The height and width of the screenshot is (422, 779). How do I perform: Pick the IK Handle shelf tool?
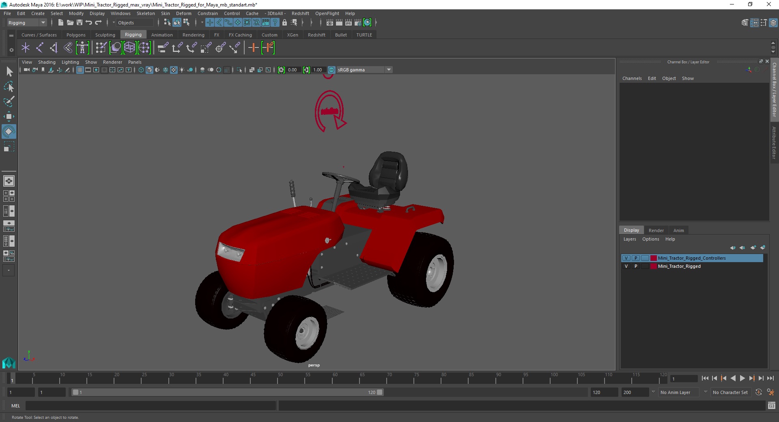click(54, 48)
